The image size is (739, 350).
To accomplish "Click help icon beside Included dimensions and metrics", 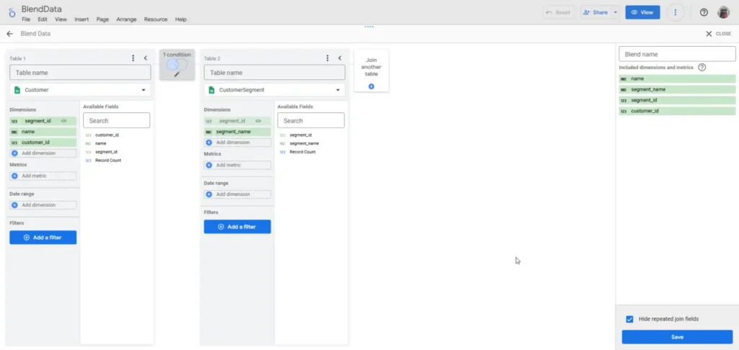I will [701, 67].
